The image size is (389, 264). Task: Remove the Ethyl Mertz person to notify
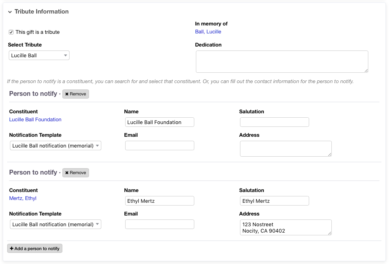(x=75, y=173)
